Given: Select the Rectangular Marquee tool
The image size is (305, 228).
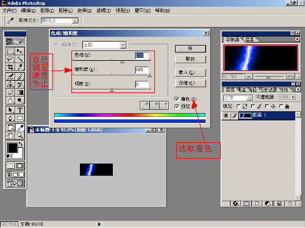Looking at the screenshot, I should [10, 51].
